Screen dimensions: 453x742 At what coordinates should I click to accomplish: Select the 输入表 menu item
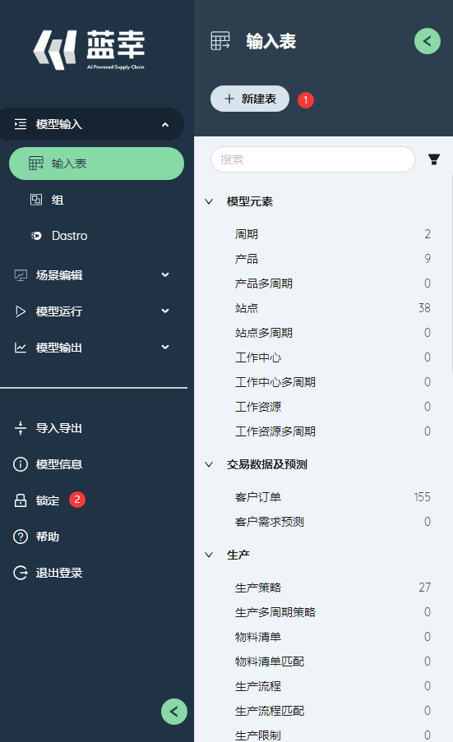pos(96,164)
